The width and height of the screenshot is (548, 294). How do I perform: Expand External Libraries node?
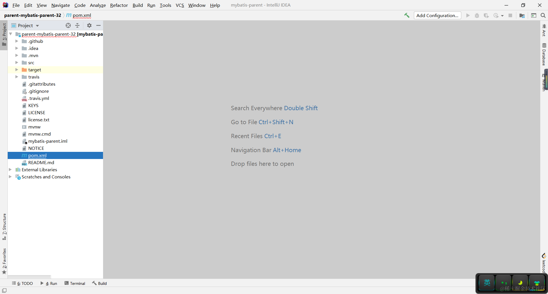tap(10, 170)
